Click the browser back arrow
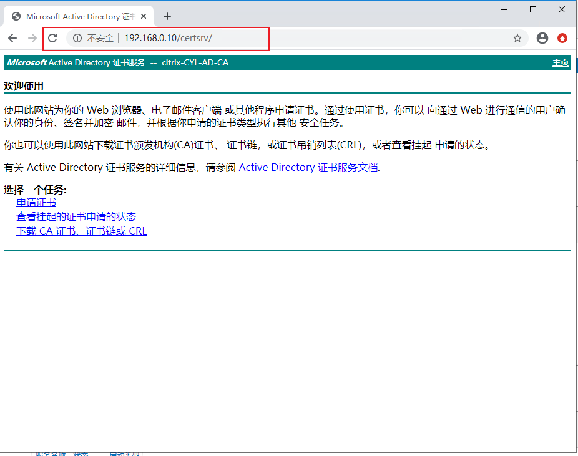This screenshot has height=456, width=578. pos(12,38)
